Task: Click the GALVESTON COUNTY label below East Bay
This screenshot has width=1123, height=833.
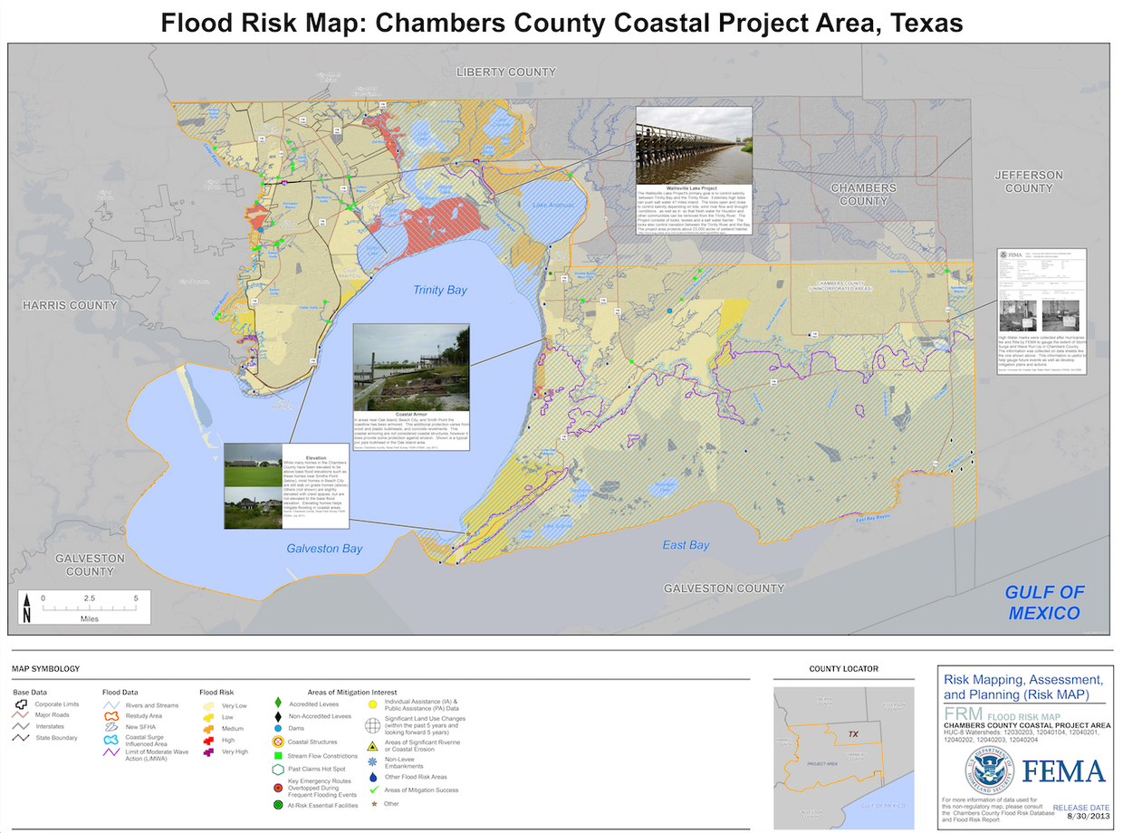Action: pyautogui.click(x=724, y=589)
